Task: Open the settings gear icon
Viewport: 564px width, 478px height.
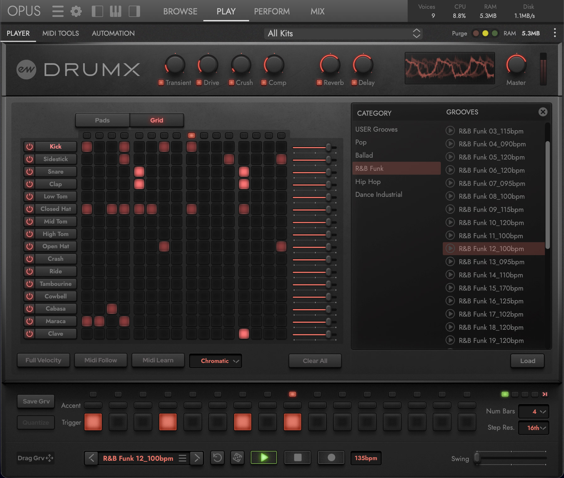Action: [76, 11]
